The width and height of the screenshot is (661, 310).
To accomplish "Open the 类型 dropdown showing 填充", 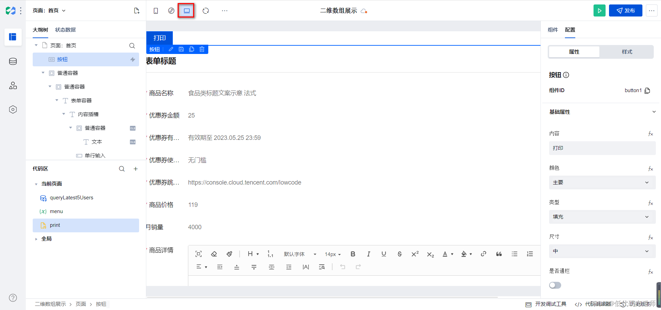I will tap(602, 217).
